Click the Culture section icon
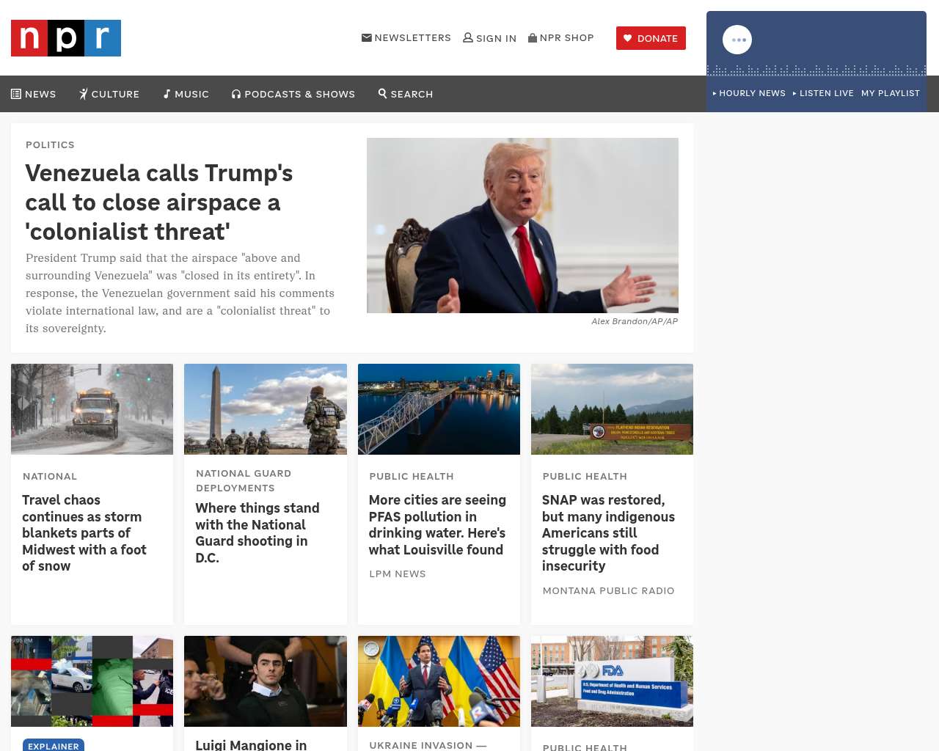The image size is (939, 751). pyautogui.click(x=84, y=94)
